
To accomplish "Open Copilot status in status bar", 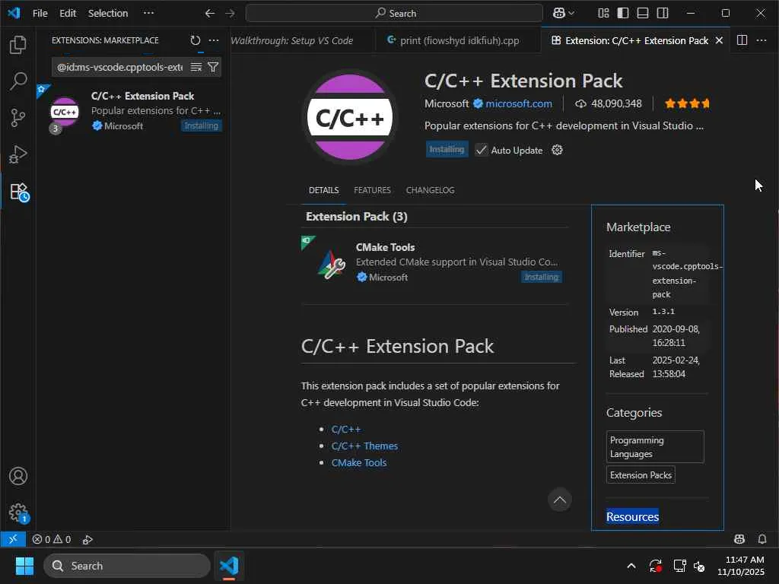I will 739,539.
